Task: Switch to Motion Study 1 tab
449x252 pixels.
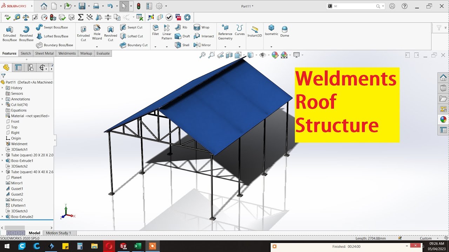Action: click(58, 233)
